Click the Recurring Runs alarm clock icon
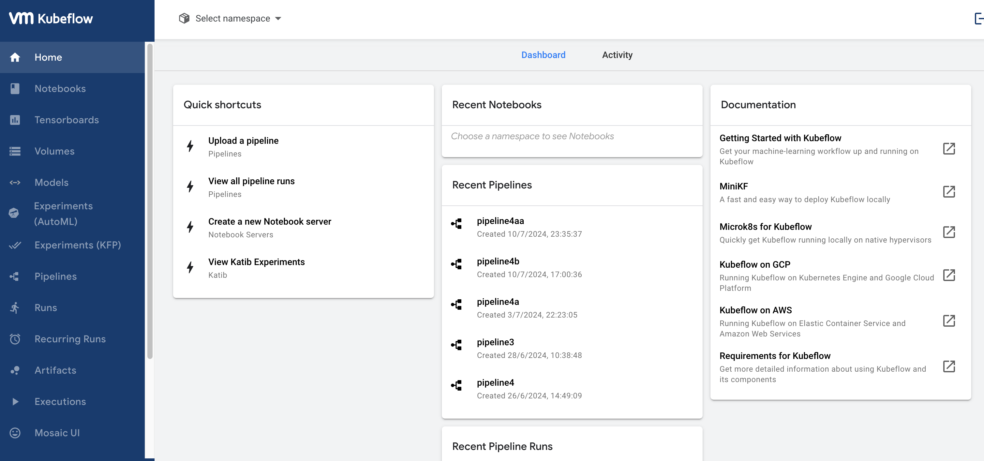 [x=15, y=339]
